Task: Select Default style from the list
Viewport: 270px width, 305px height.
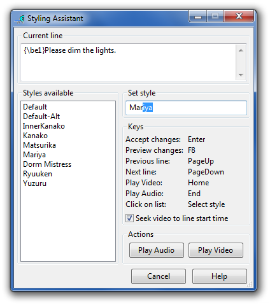Action: [x=35, y=107]
